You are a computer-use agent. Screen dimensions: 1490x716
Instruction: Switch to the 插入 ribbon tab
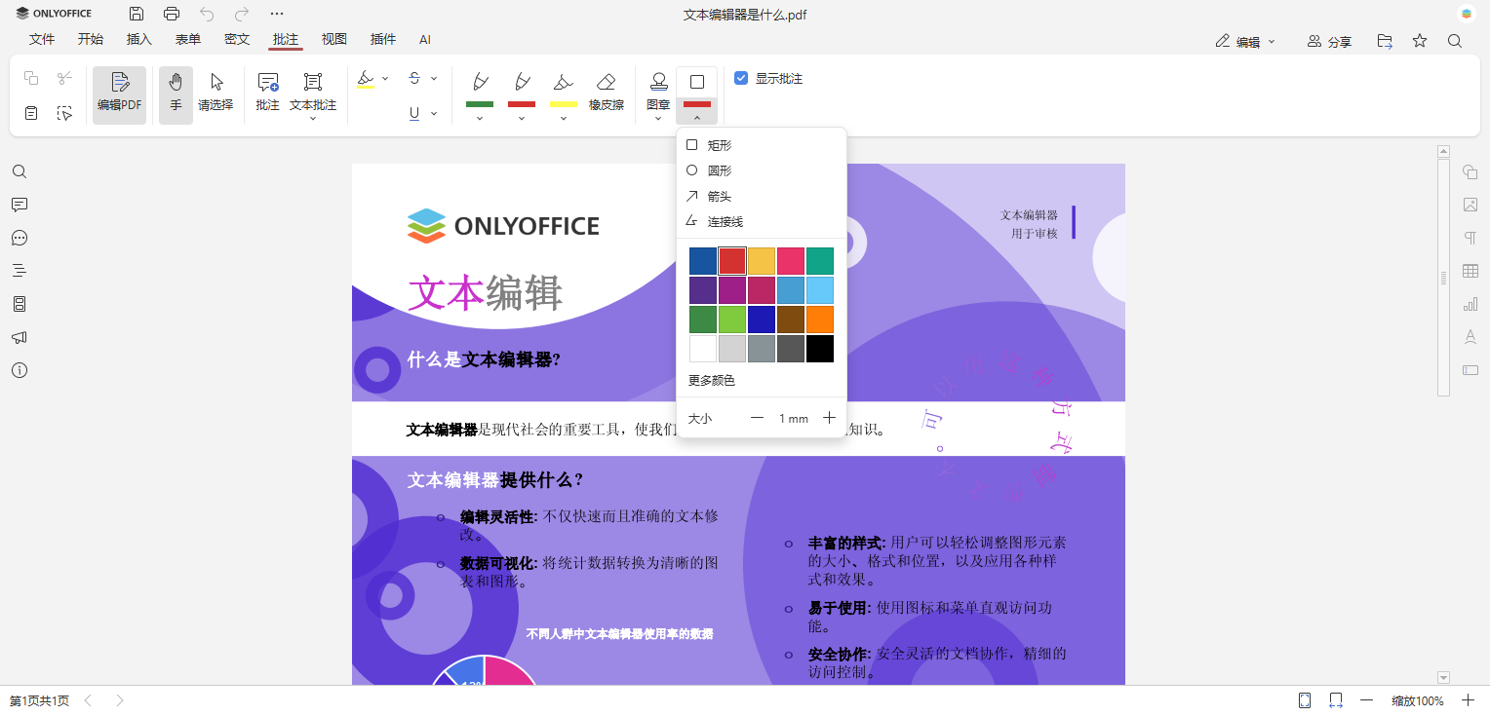click(138, 39)
